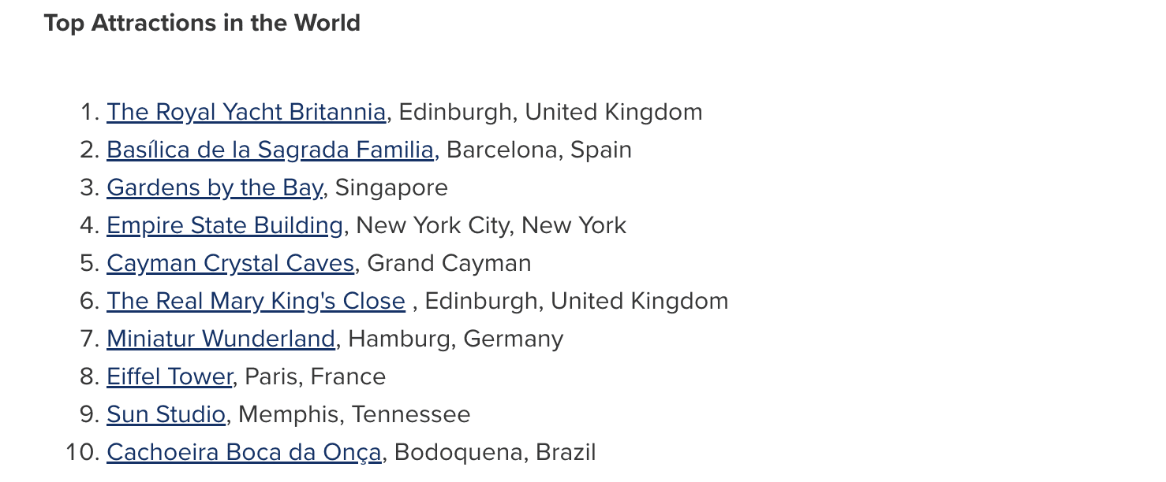Click the Memphis, Tennessee text
Viewport: 1166px width, 482px height.
pyautogui.click(x=354, y=415)
